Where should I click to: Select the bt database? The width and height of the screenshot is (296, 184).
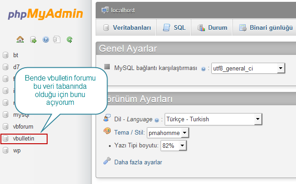pyautogui.click(x=16, y=55)
